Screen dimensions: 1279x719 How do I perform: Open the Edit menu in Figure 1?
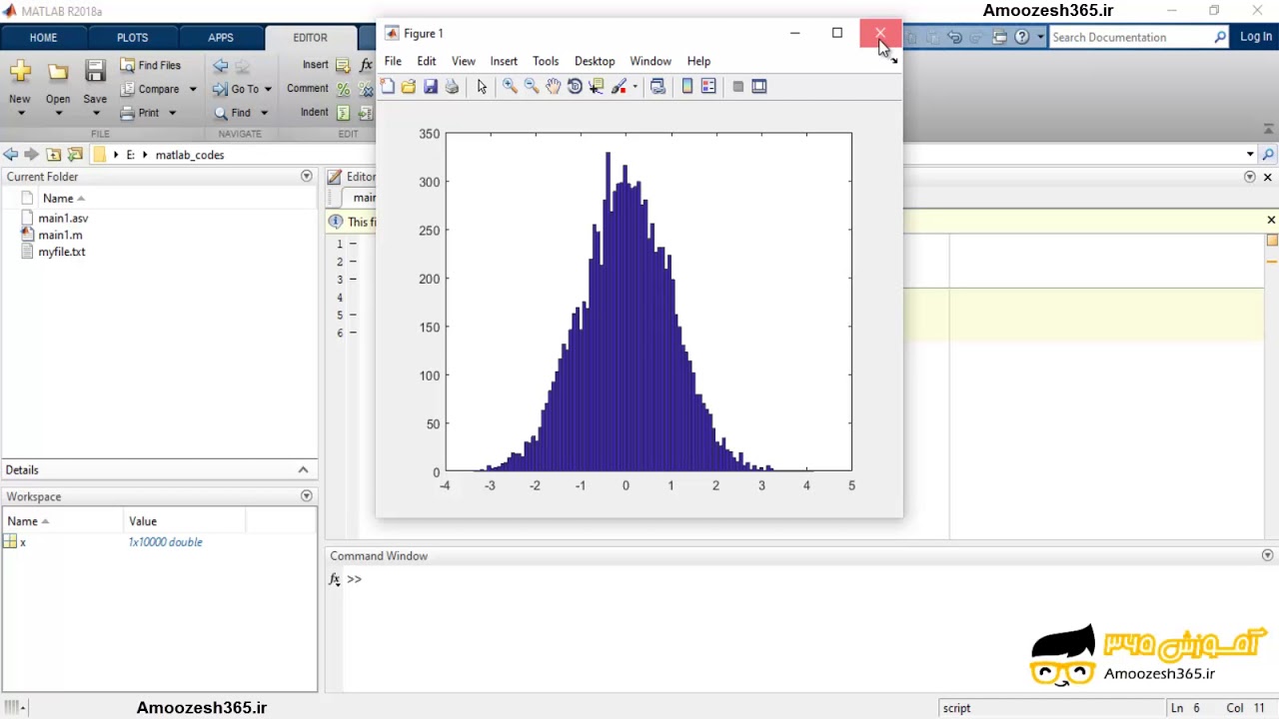(x=427, y=61)
